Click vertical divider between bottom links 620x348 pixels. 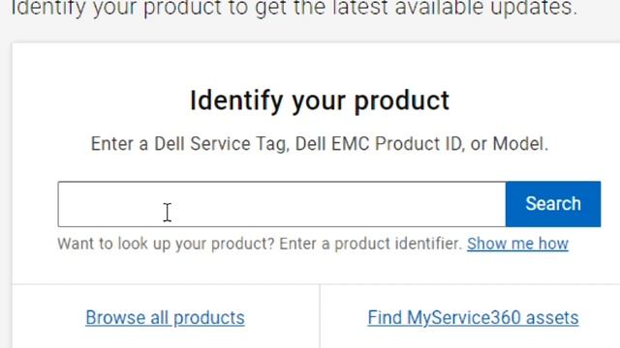tap(320, 316)
